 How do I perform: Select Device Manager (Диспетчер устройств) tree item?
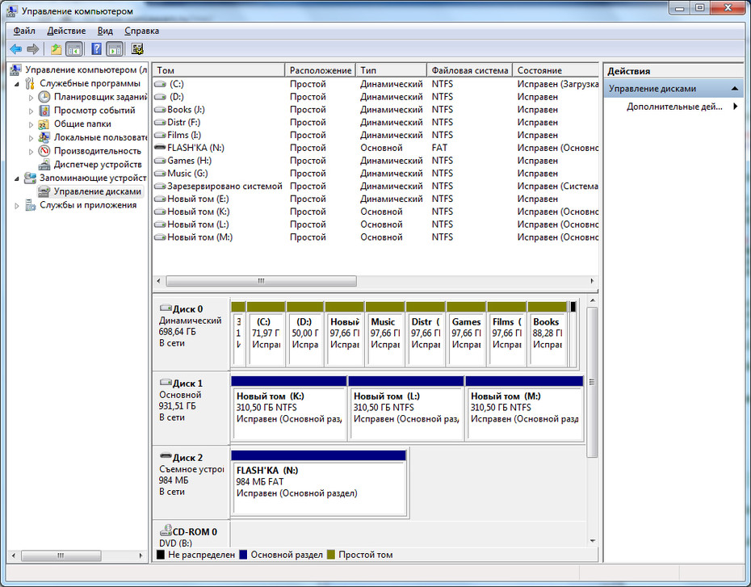tap(97, 164)
